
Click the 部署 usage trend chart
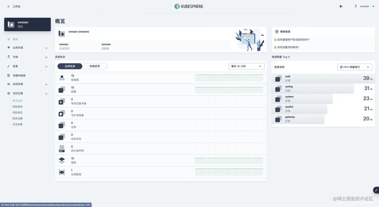229,89
